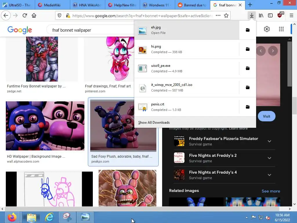Open Sad Foxy Plush peakpx thumbnail
The image size is (297, 223).
pyautogui.click(x=123, y=125)
